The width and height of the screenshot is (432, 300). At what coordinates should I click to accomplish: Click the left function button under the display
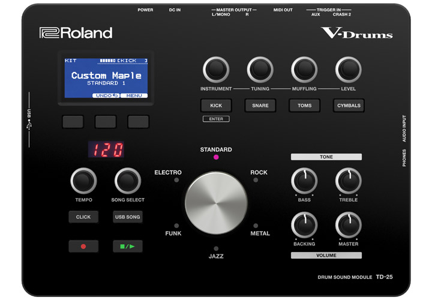click(x=73, y=121)
